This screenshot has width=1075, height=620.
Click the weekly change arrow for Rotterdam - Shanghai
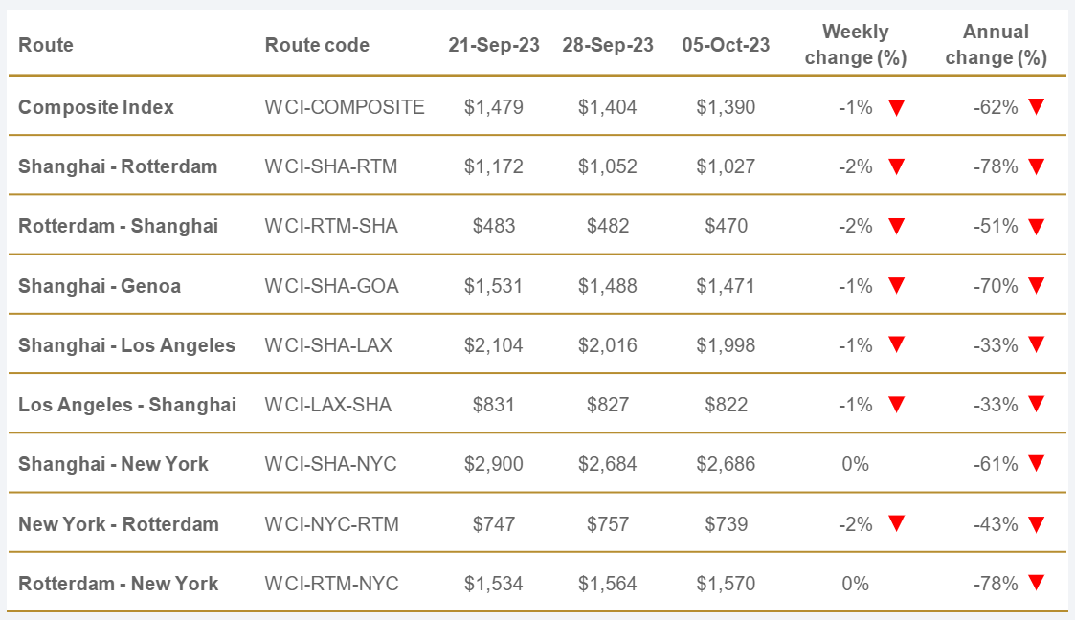coord(896,226)
